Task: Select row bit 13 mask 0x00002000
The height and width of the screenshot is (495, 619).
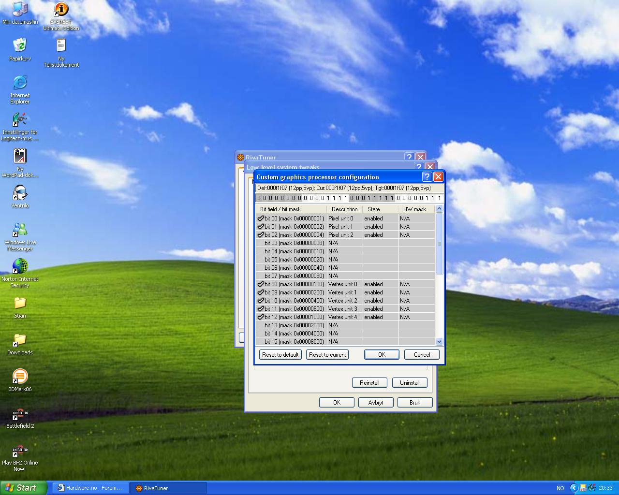Action: (x=345, y=325)
